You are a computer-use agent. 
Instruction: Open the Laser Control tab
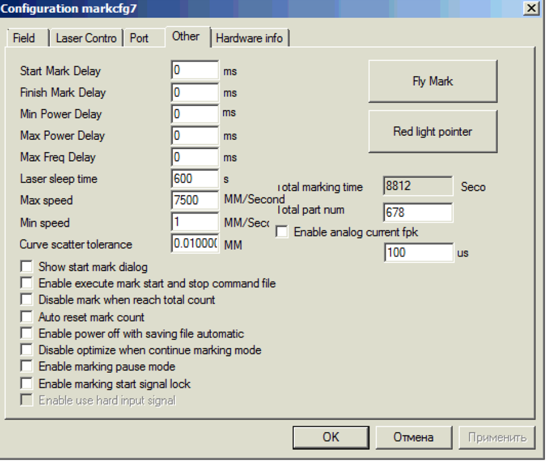[86, 38]
